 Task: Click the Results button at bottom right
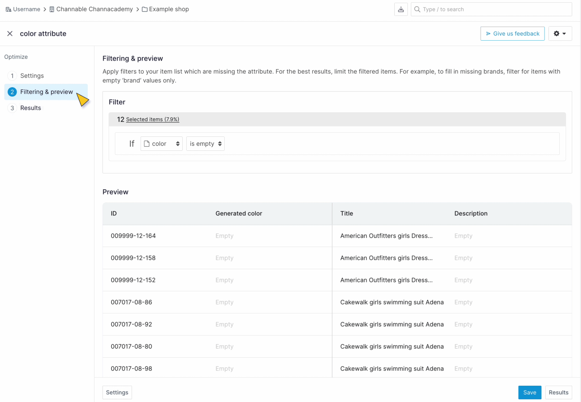coord(558,392)
